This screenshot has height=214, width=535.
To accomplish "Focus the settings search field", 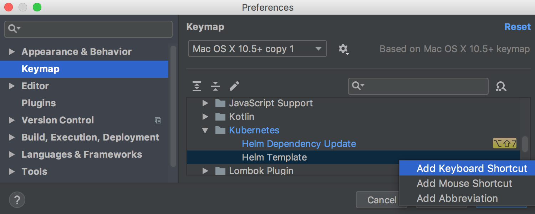I will click(x=88, y=29).
